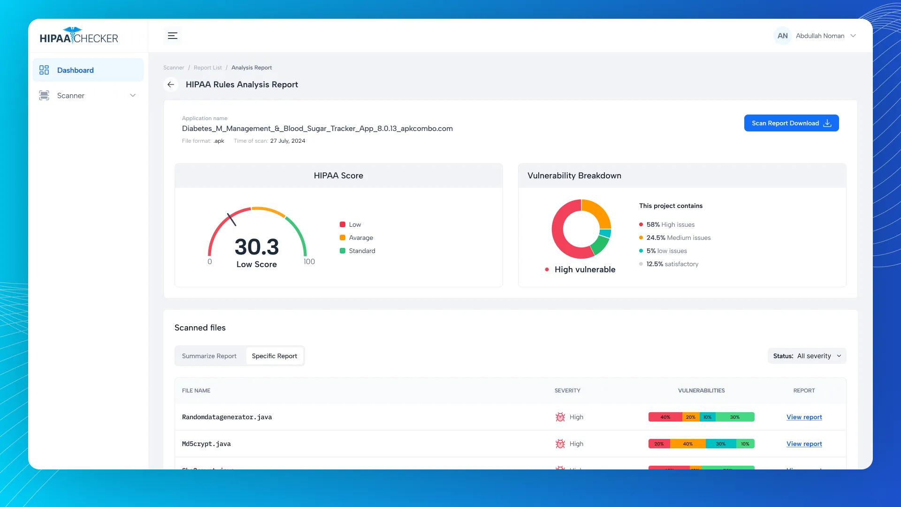
Task: Click the vulnerability donut chart
Action: pyautogui.click(x=581, y=229)
